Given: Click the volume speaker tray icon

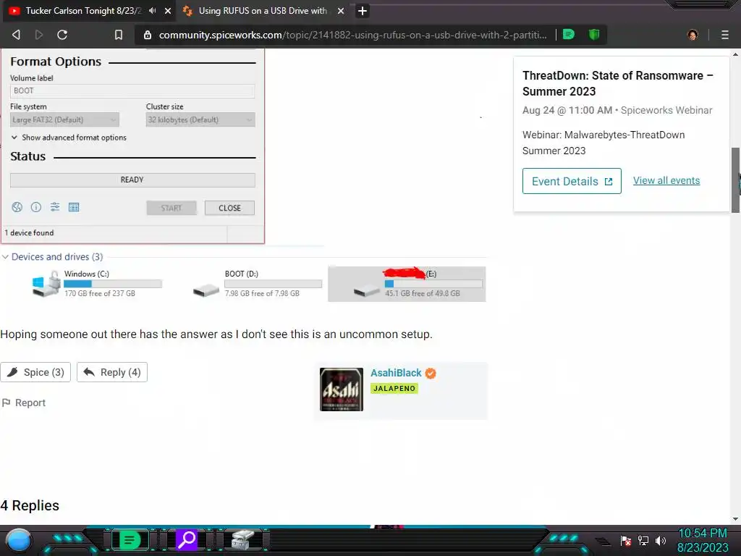Looking at the screenshot, I should click(x=661, y=540).
